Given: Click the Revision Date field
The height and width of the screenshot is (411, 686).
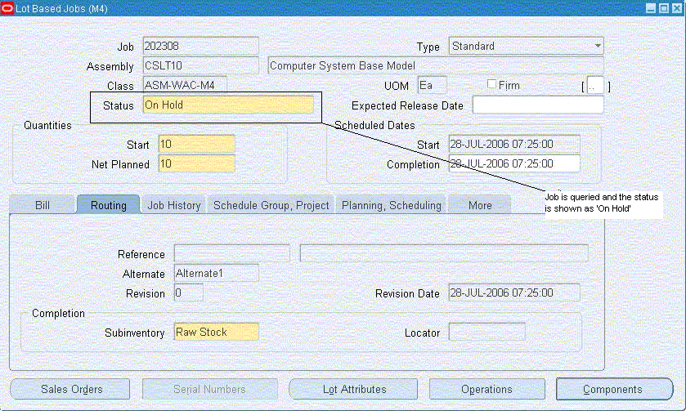Looking at the screenshot, I should click(x=514, y=293).
